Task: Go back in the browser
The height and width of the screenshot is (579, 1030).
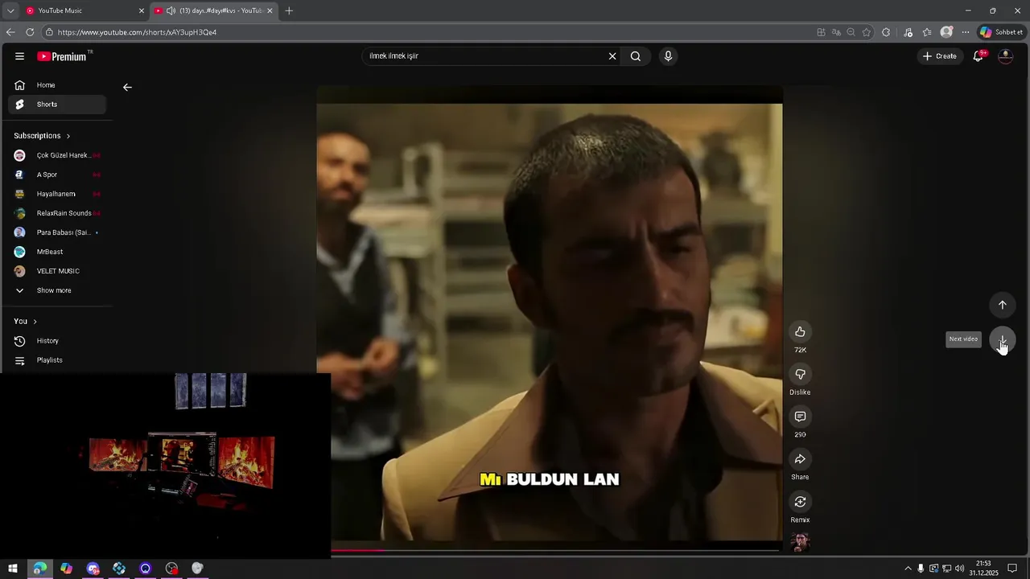Action: click(10, 32)
